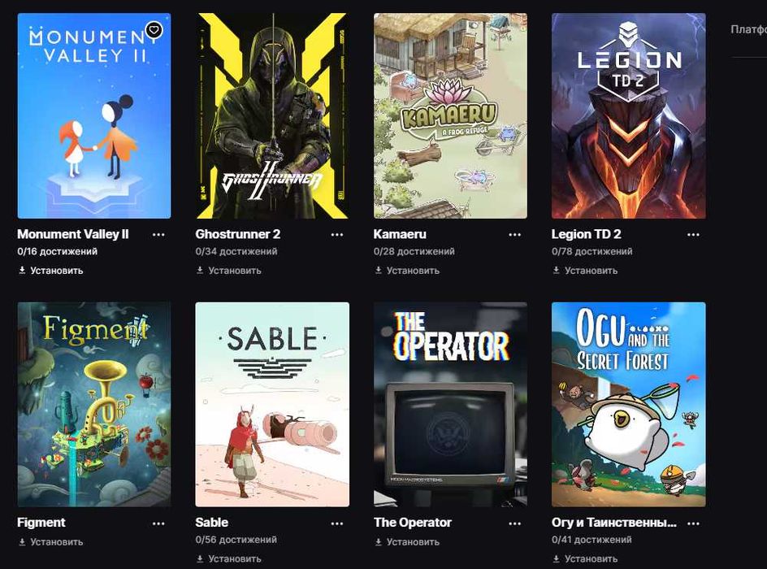
Task: Open the three-dot menu for Ghostrunner 2
Action: (337, 235)
